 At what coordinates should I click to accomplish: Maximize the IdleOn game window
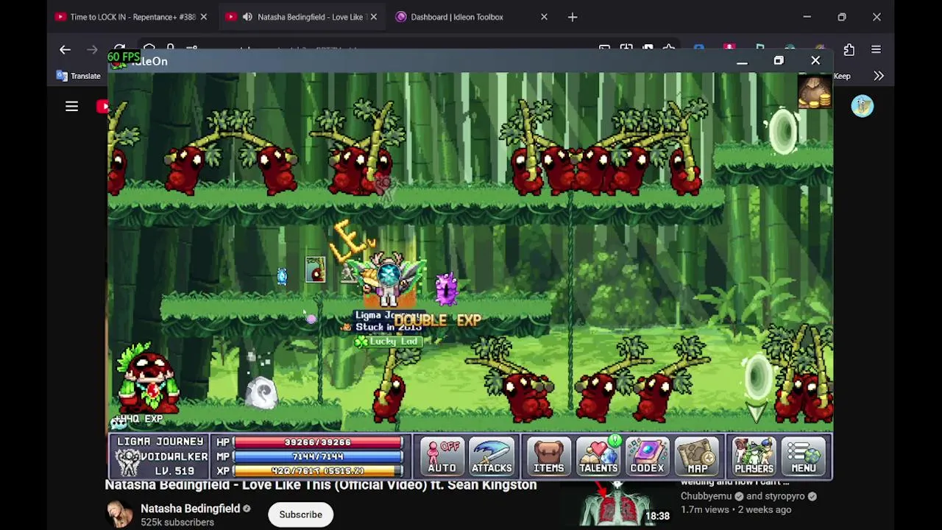(x=779, y=61)
